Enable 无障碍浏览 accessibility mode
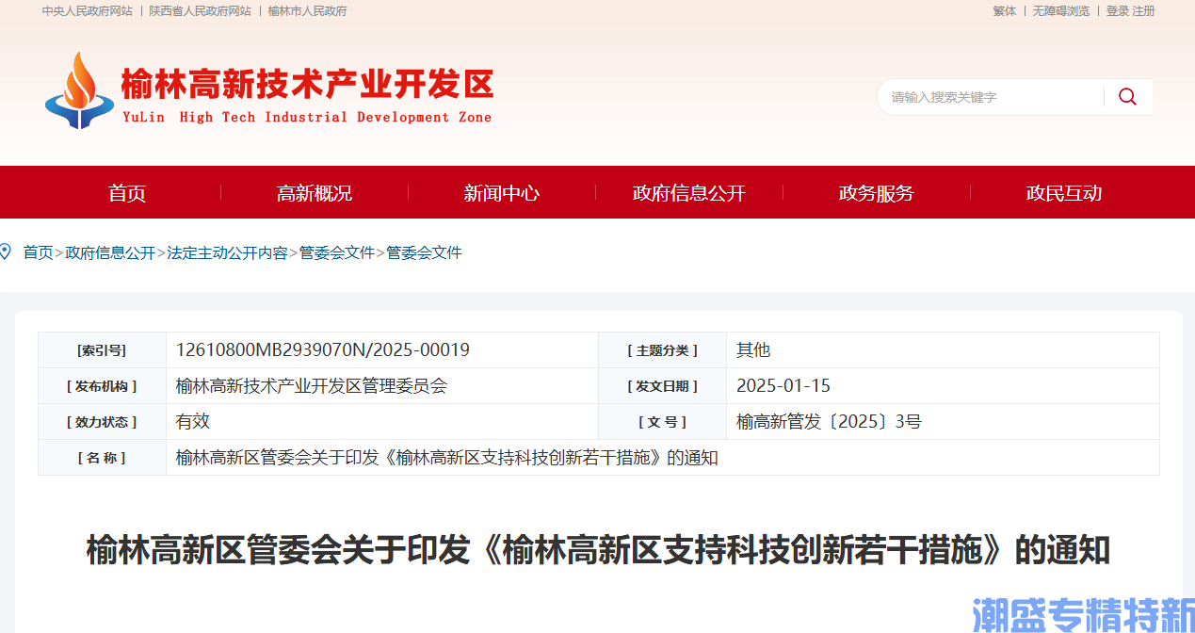 click(1061, 11)
